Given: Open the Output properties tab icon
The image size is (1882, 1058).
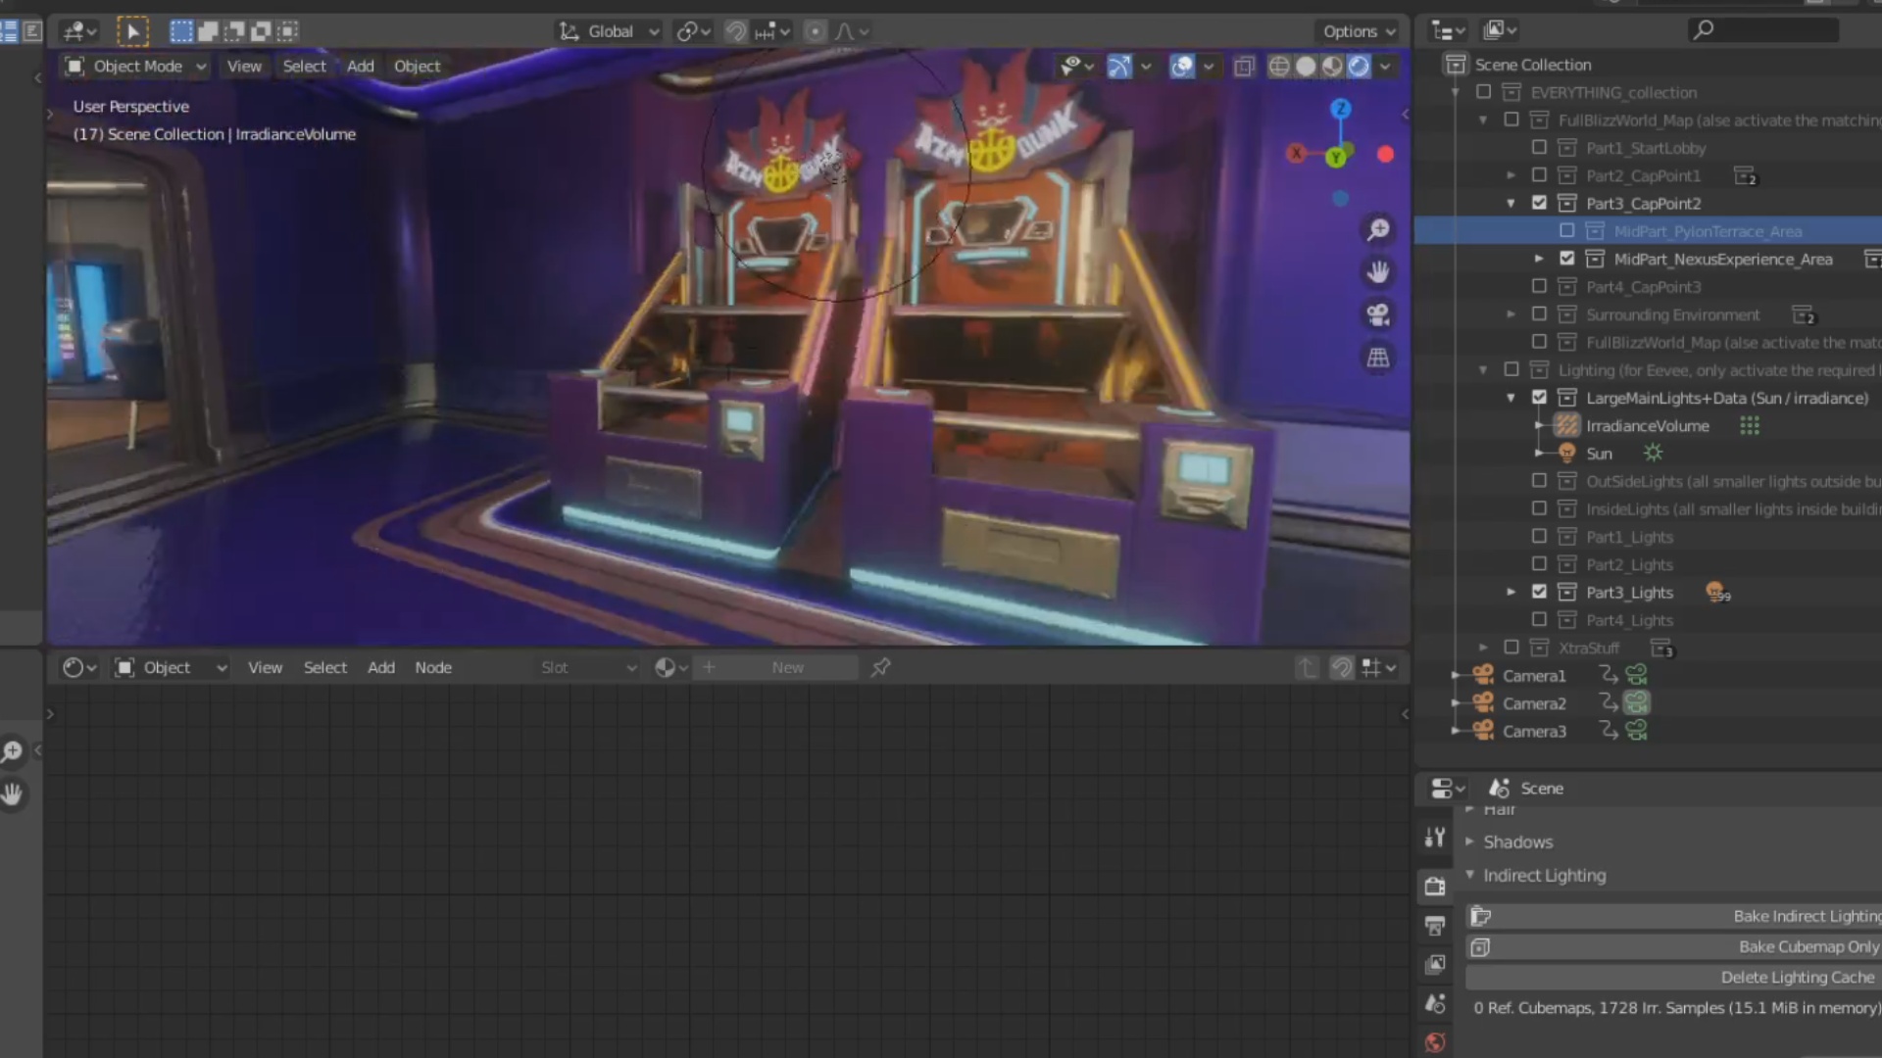Looking at the screenshot, I should (x=1435, y=925).
